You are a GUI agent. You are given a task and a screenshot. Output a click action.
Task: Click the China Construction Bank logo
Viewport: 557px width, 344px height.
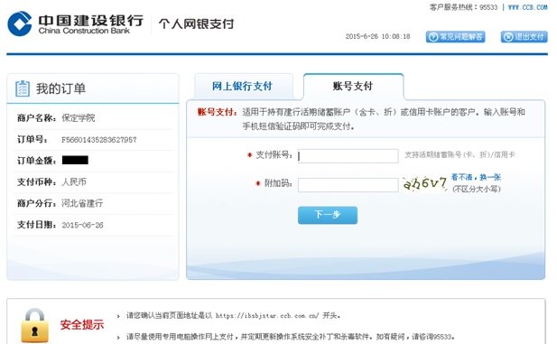click(x=75, y=23)
